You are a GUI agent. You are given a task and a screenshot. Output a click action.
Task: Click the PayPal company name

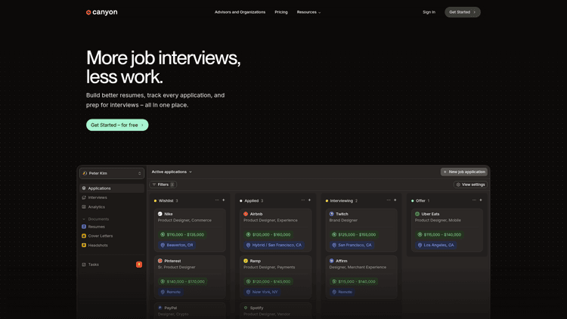171,308
